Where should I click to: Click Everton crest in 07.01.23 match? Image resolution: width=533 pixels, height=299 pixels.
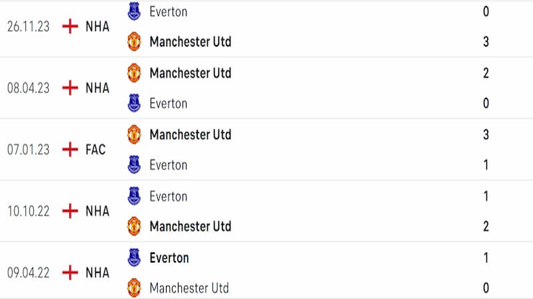(135, 165)
